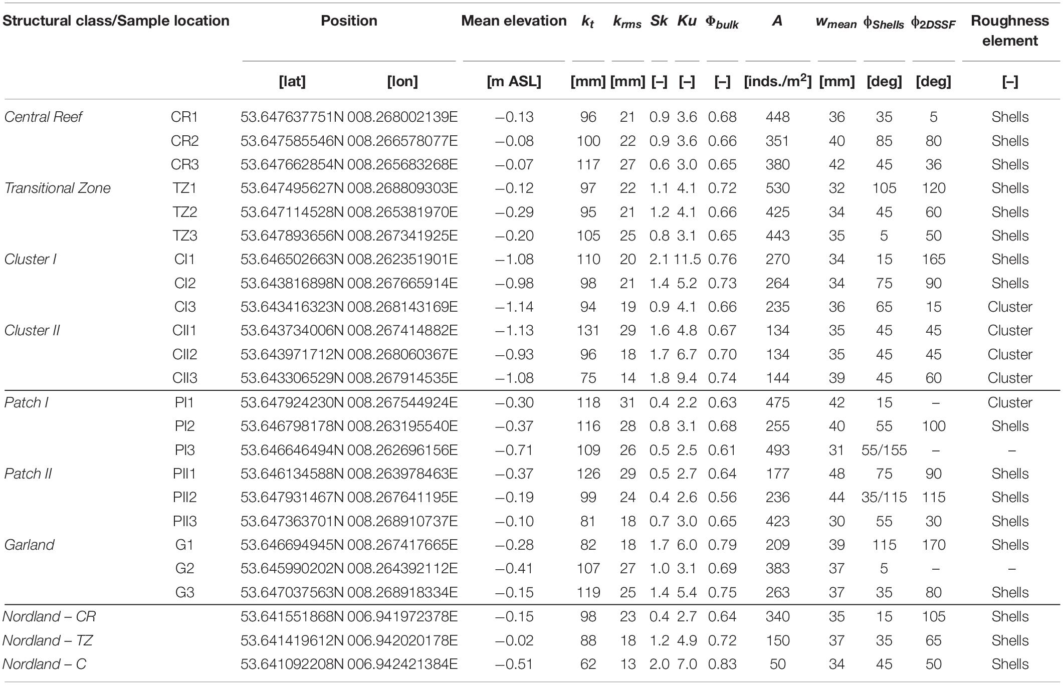1063x685 pixels.
Task: Select shell angle '55/155'
Action: click(x=884, y=450)
